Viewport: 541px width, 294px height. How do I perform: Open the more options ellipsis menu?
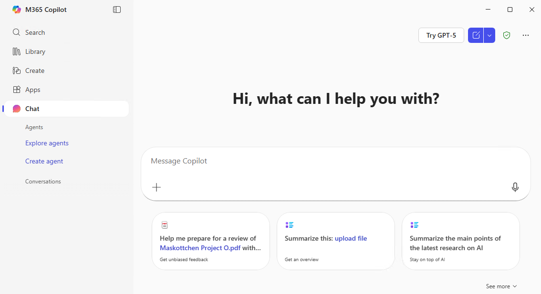(526, 35)
